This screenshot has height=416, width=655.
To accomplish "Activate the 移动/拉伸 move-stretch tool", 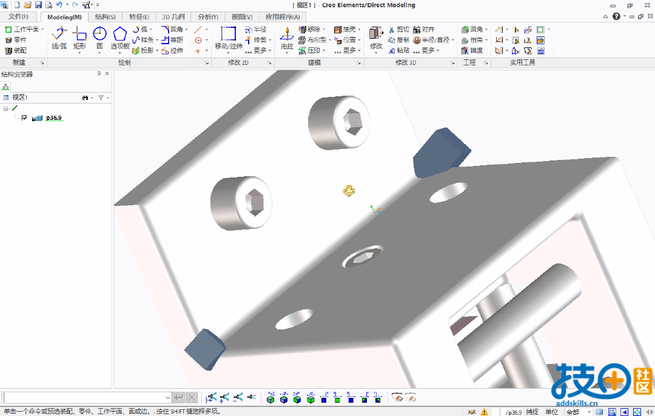I will pyautogui.click(x=229, y=38).
